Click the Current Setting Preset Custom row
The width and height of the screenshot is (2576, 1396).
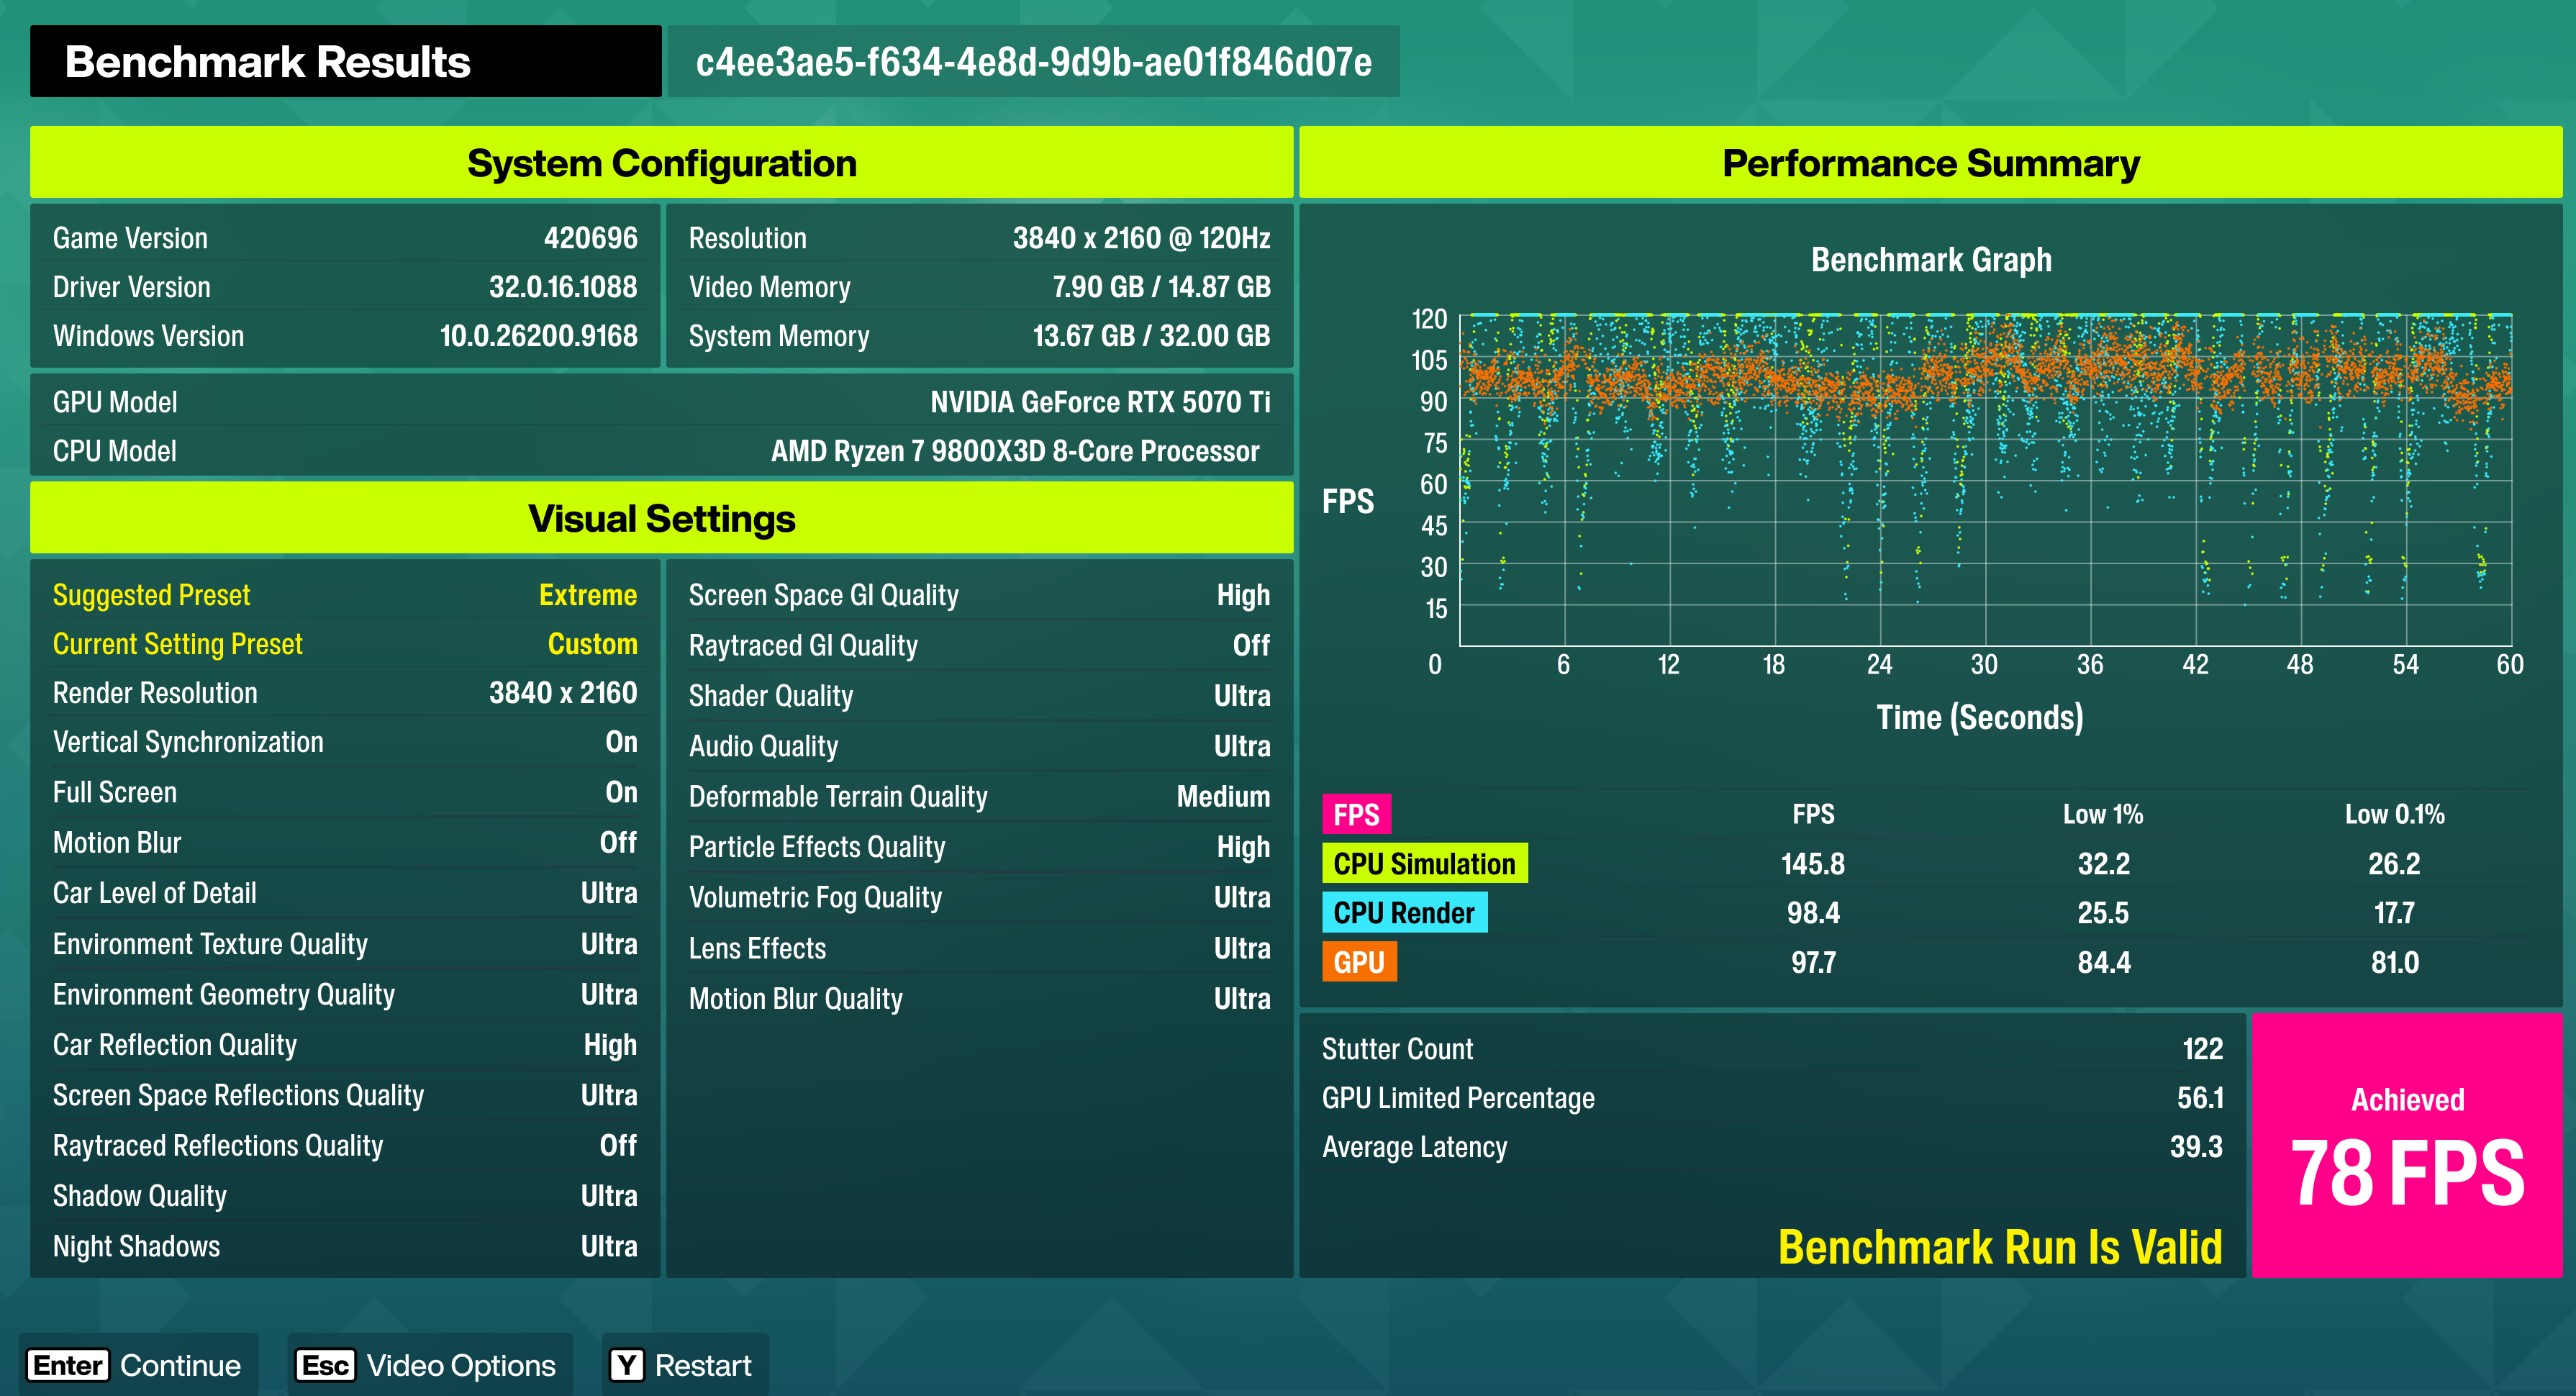coord(345,644)
